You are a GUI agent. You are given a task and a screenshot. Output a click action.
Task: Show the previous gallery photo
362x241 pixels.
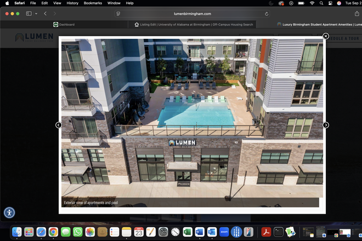[59, 125]
